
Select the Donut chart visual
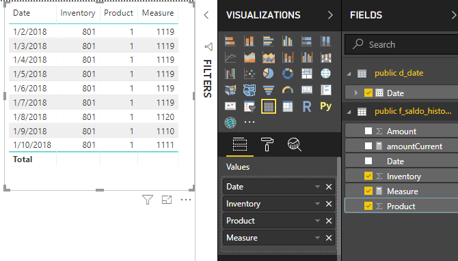pos(287,74)
